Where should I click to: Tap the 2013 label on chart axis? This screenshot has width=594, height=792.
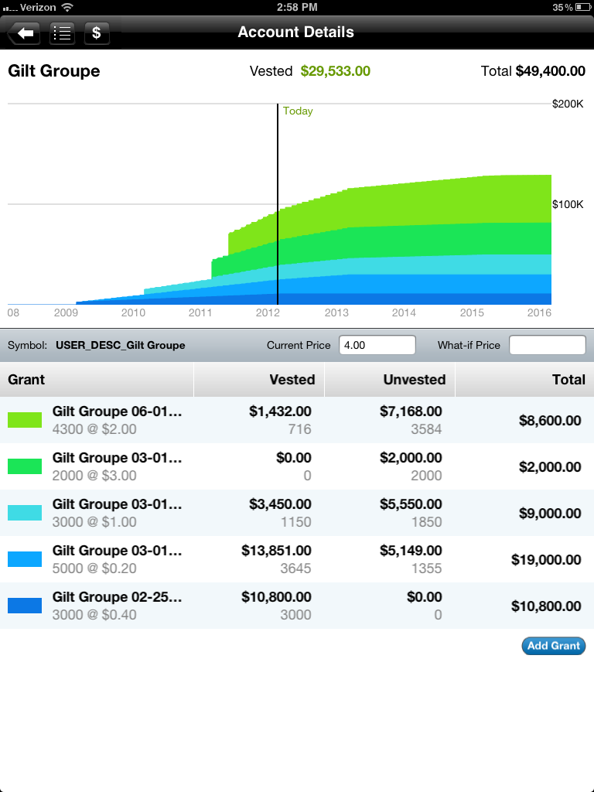(336, 312)
